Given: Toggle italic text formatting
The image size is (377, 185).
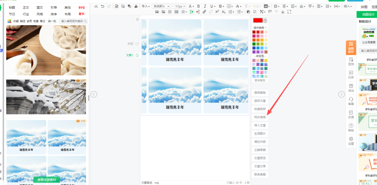Looking at the screenshot, I should coord(205,6).
